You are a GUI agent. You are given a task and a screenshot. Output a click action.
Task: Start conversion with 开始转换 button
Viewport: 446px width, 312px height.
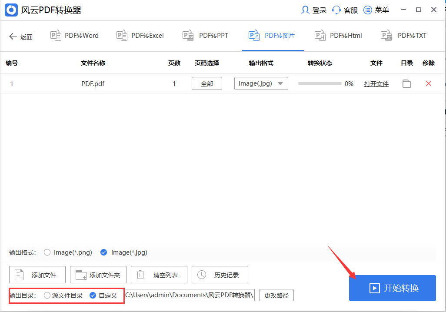392,288
